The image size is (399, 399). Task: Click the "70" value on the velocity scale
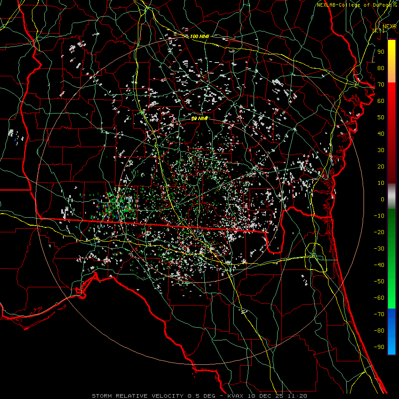click(381, 85)
